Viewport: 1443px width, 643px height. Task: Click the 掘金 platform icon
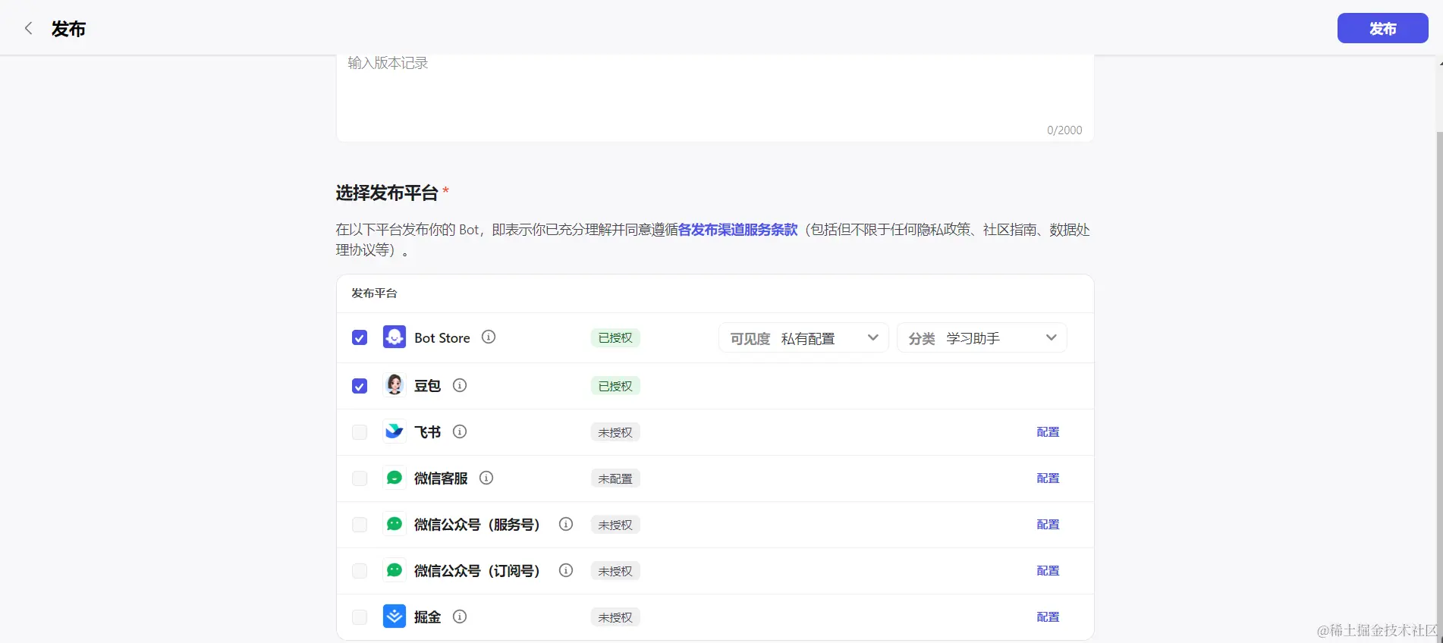[395, 616]
